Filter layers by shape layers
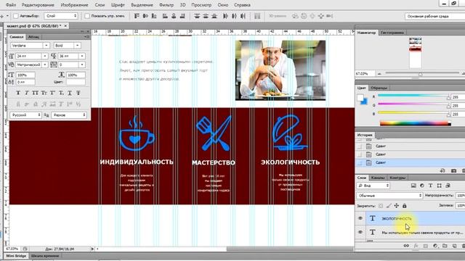The width and height of the screenshot is (465, 261). (439, 186)
